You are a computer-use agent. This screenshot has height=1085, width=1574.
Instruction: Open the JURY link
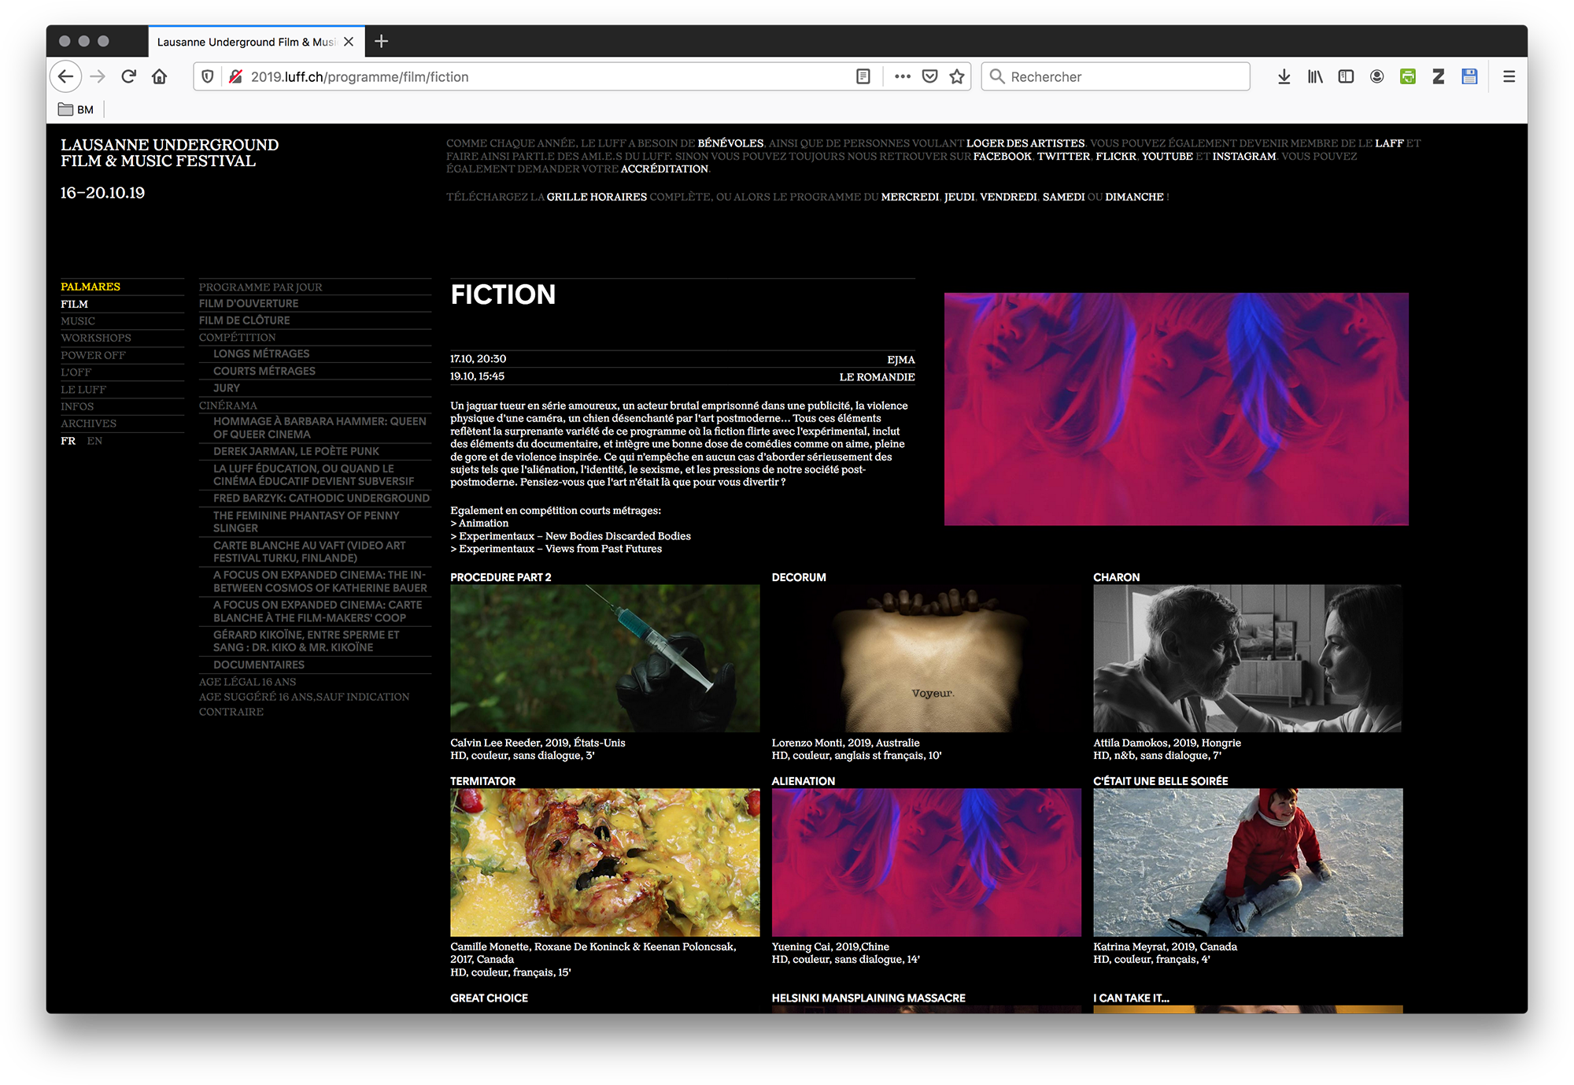tap(227, 388)
